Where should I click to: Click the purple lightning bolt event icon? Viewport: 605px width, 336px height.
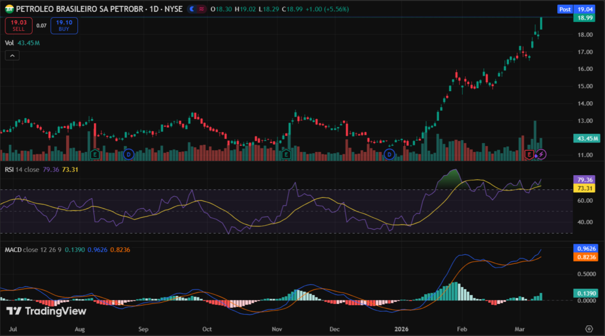tap(541, 154)
